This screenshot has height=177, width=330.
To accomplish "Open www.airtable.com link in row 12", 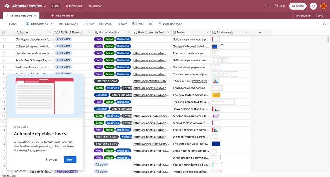I will 151,116.
